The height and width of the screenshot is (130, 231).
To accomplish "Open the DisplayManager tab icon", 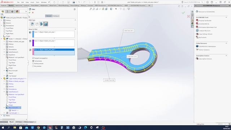I will pos(17,12).
